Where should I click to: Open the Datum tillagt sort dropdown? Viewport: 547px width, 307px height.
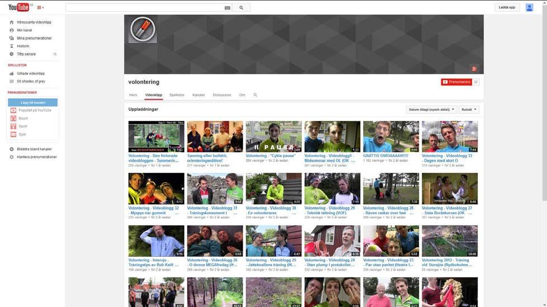tap(432, 109)
